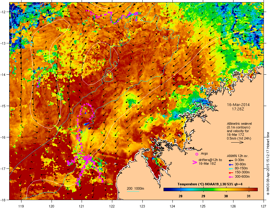Image resolution: width=270 pixels, height=209 pixels.
Task: Select the time label 17:28Z
Action: click(238, 109)
